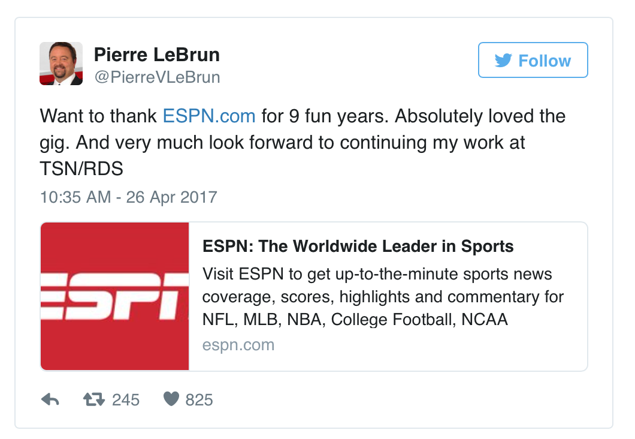
Task: Click 'Want to thank' at tweet start
Action: 98,116
